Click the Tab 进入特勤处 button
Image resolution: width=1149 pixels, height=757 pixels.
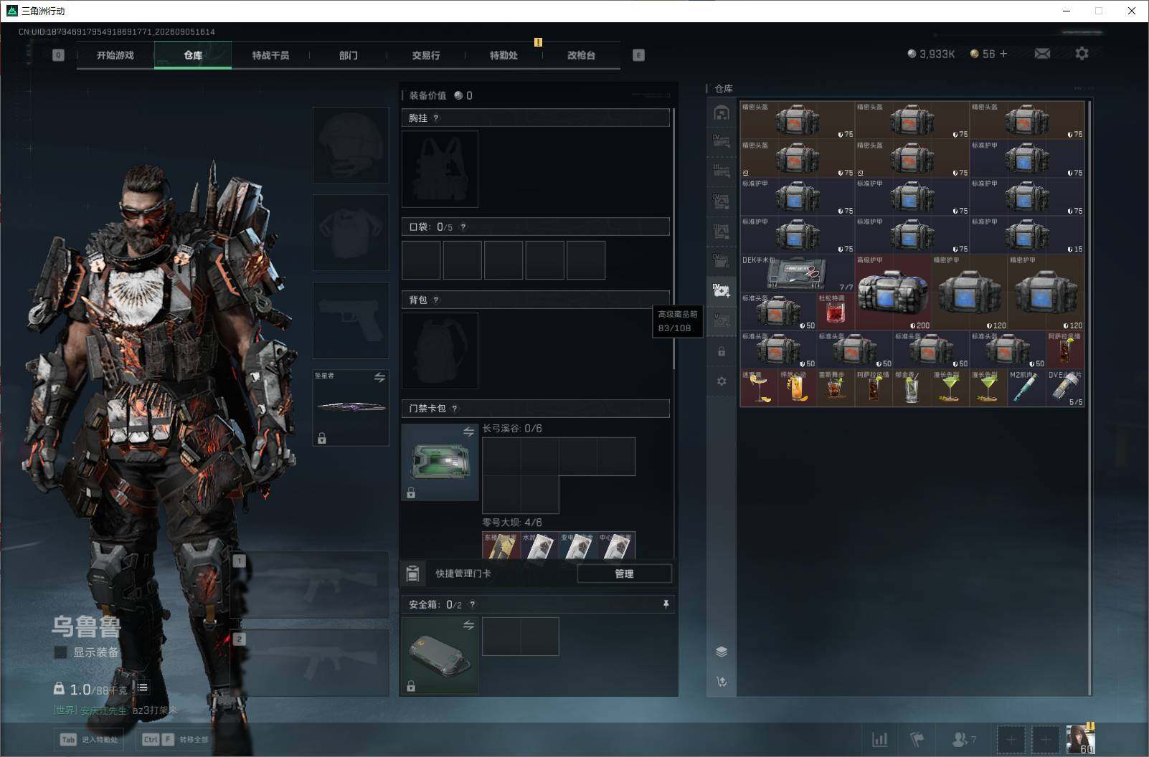pos(89,740)
